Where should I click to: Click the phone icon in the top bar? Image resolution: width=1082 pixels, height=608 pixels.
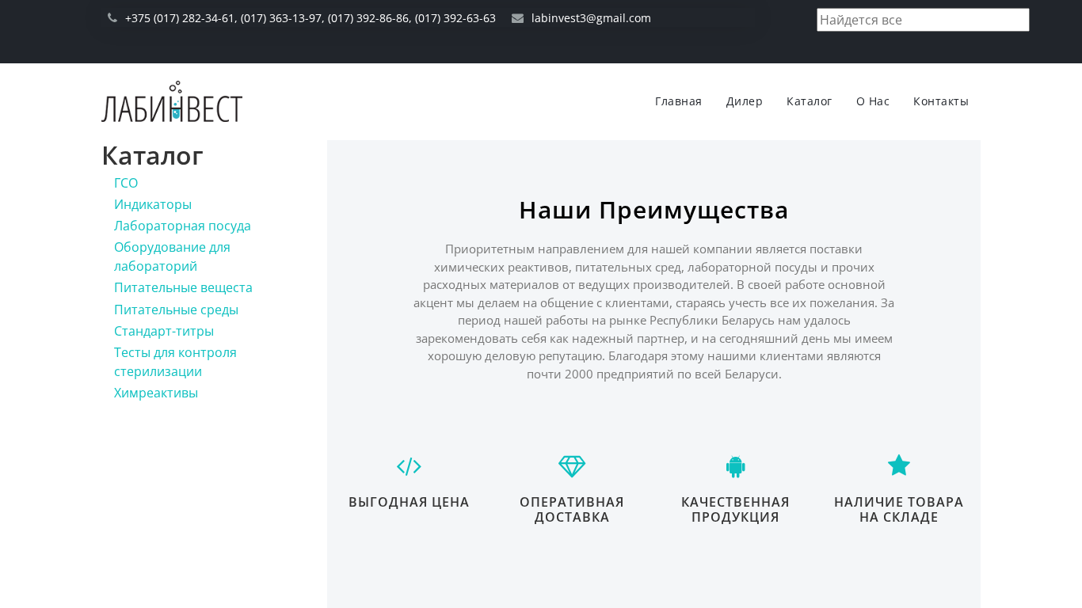pos(112,18)
